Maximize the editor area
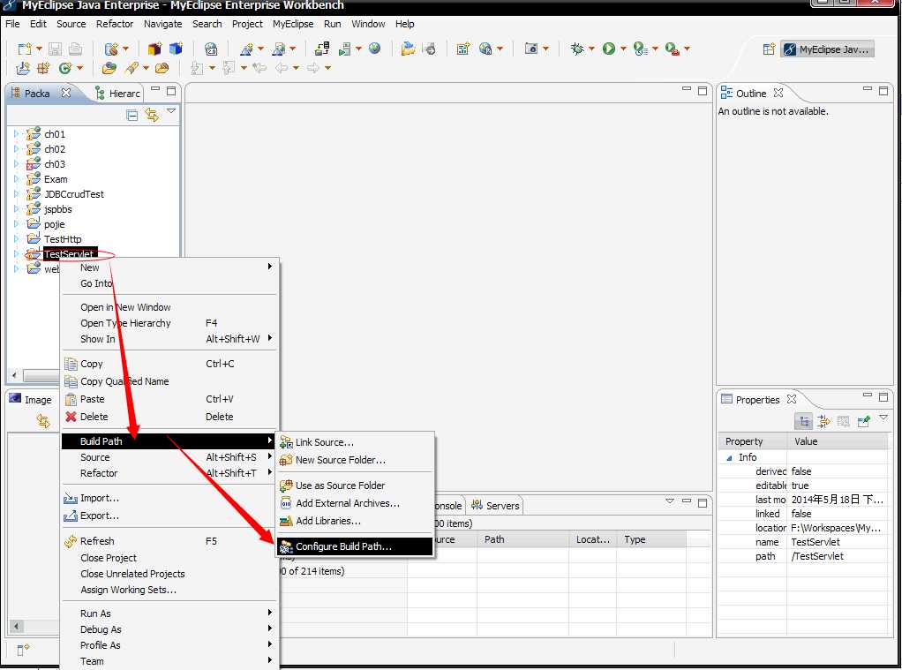This screenshot has height=670, width=902. (x=703, y=90)
